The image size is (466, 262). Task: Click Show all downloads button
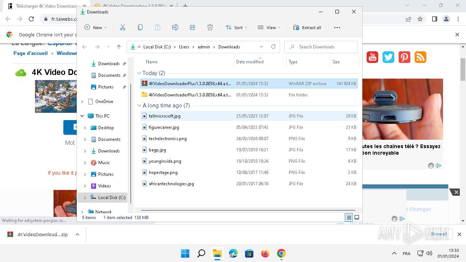point(439,234)
